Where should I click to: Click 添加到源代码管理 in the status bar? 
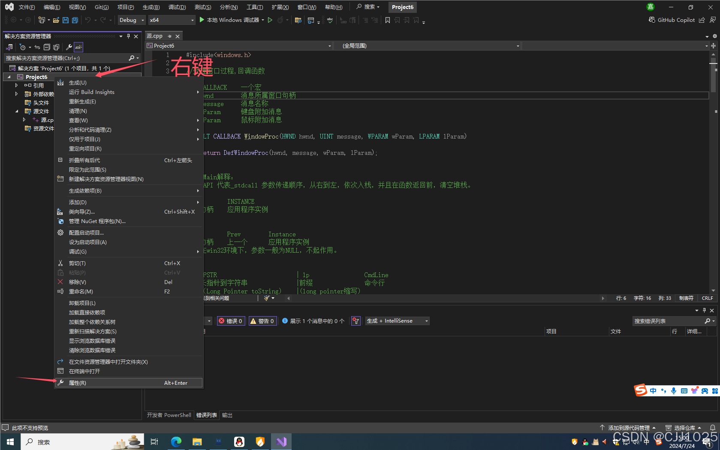pyautogui.click(x=629, y=427)
